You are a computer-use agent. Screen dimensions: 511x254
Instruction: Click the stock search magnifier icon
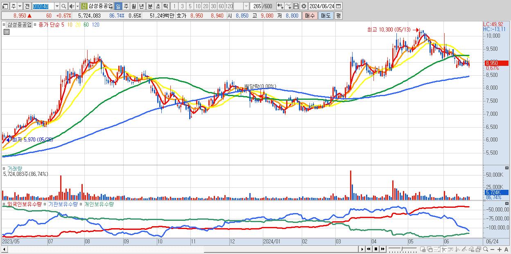coord(63,6)
